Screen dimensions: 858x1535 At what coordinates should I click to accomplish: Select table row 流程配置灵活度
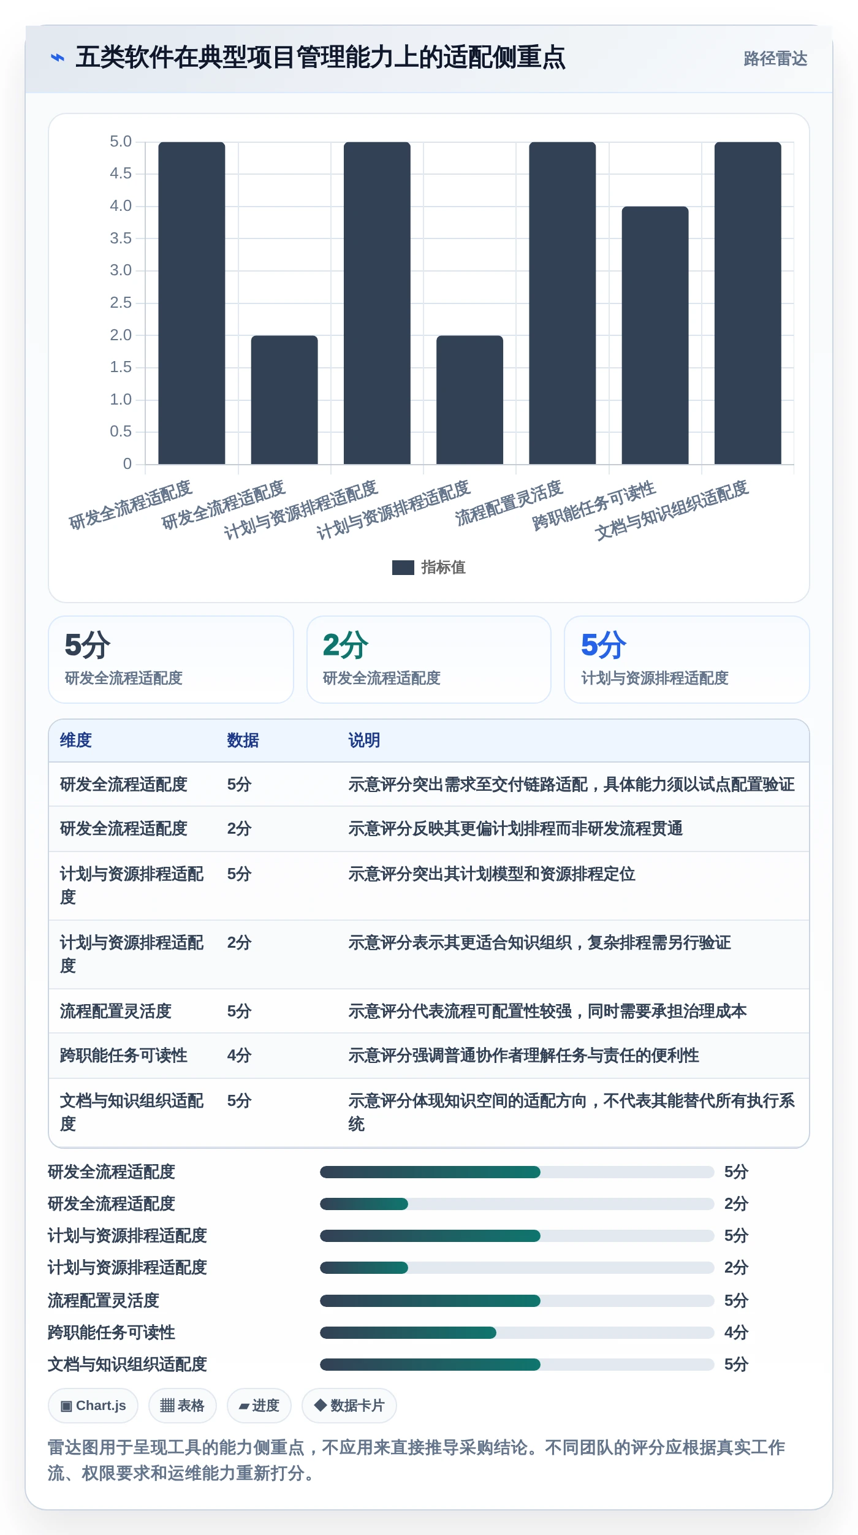pos(429,1011)
